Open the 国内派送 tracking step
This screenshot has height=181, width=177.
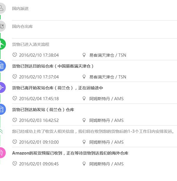[x=20, y=9]
